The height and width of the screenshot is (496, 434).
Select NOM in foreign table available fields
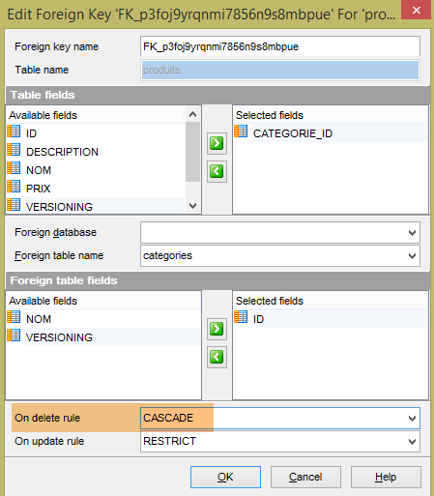click(x=39, y=319)
